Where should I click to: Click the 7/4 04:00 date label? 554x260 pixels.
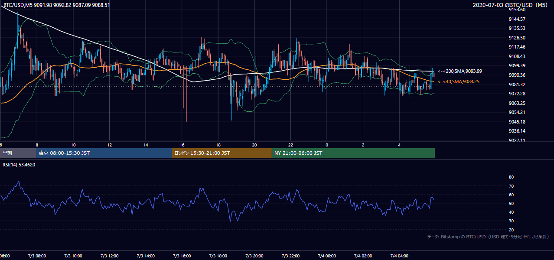[399, 256]
